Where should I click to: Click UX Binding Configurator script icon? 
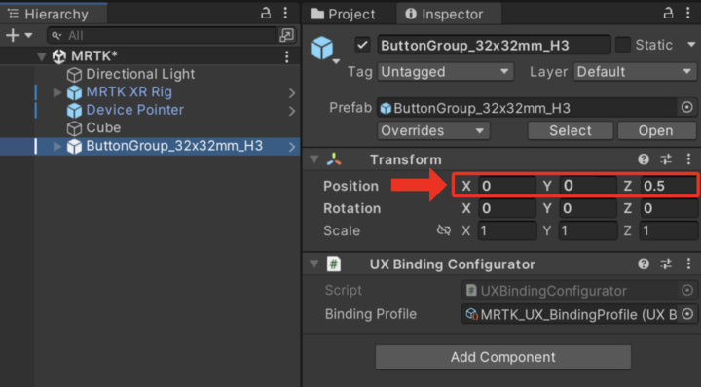pos(334,264)
